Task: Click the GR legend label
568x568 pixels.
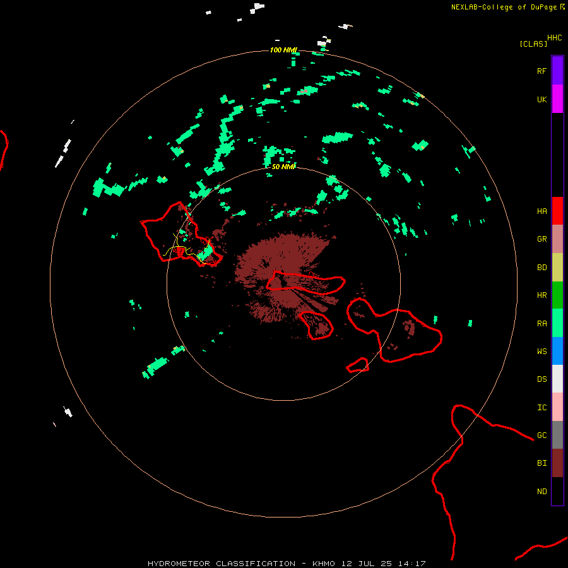Action: 541,239
